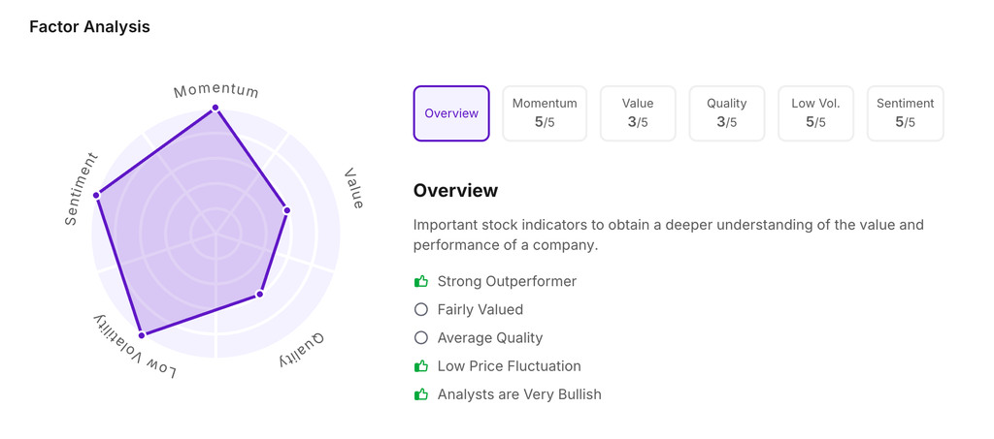Select the Overview tab
994x439 pixels.
click(451, 113)
